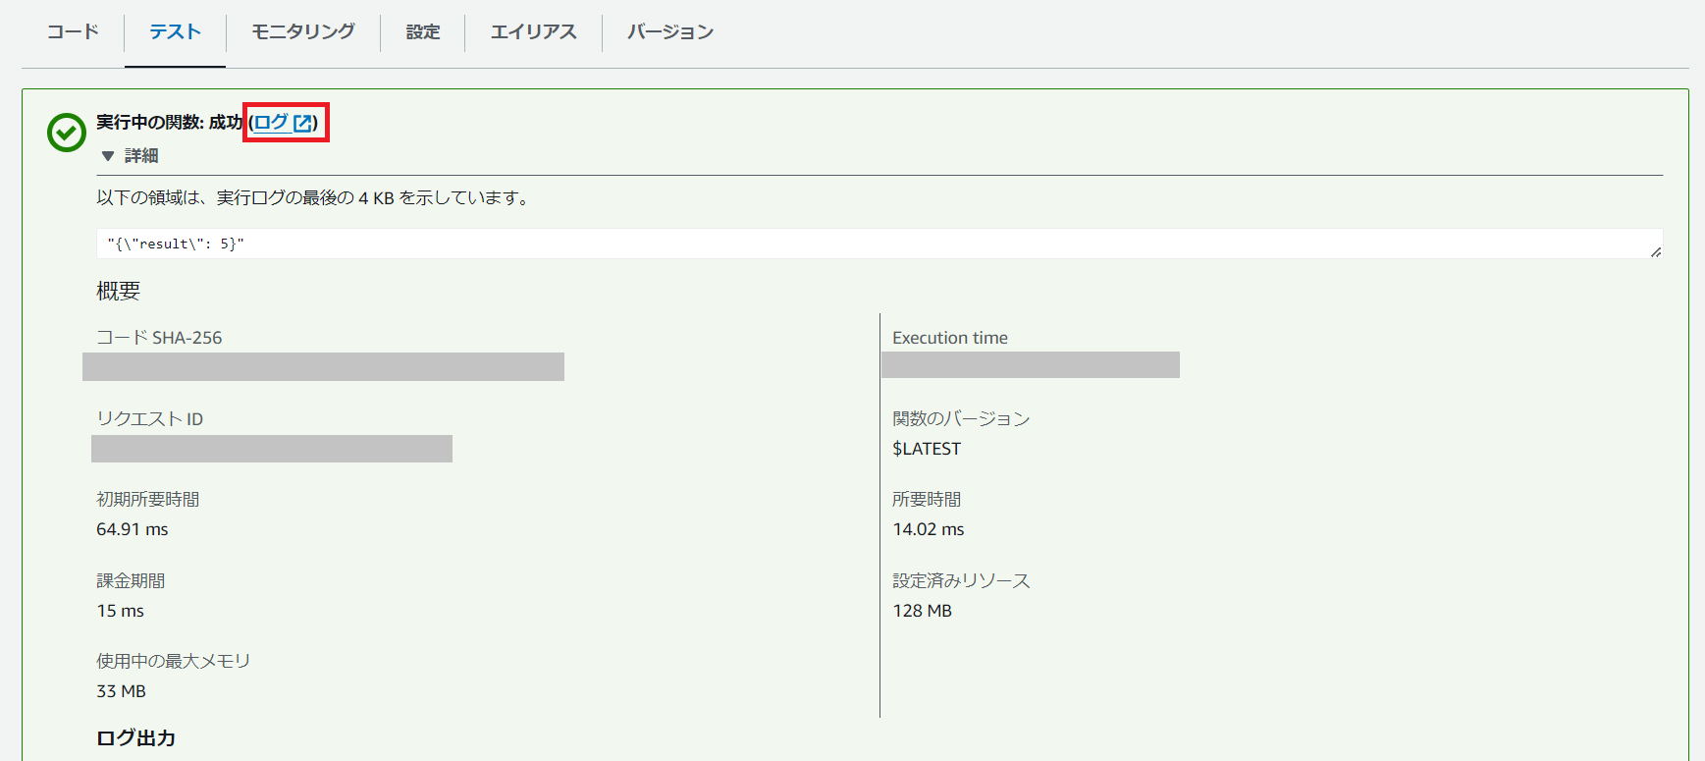Switch to the モニタリング tab
Screen dimensions: 1705x761
point(302,32)
